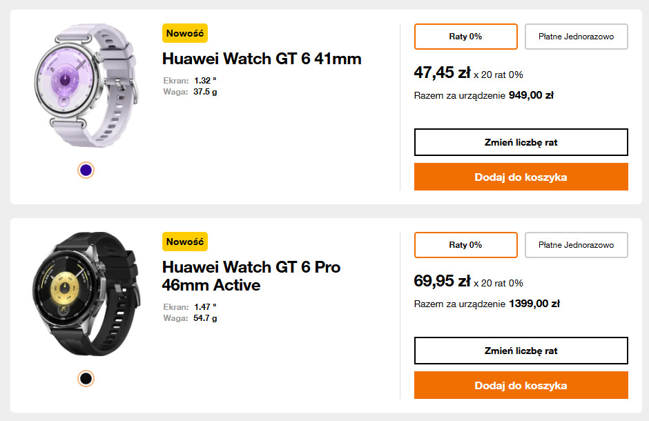Select the purple color swatch for Watch GT 6 41mm

[x=86, y=170]
